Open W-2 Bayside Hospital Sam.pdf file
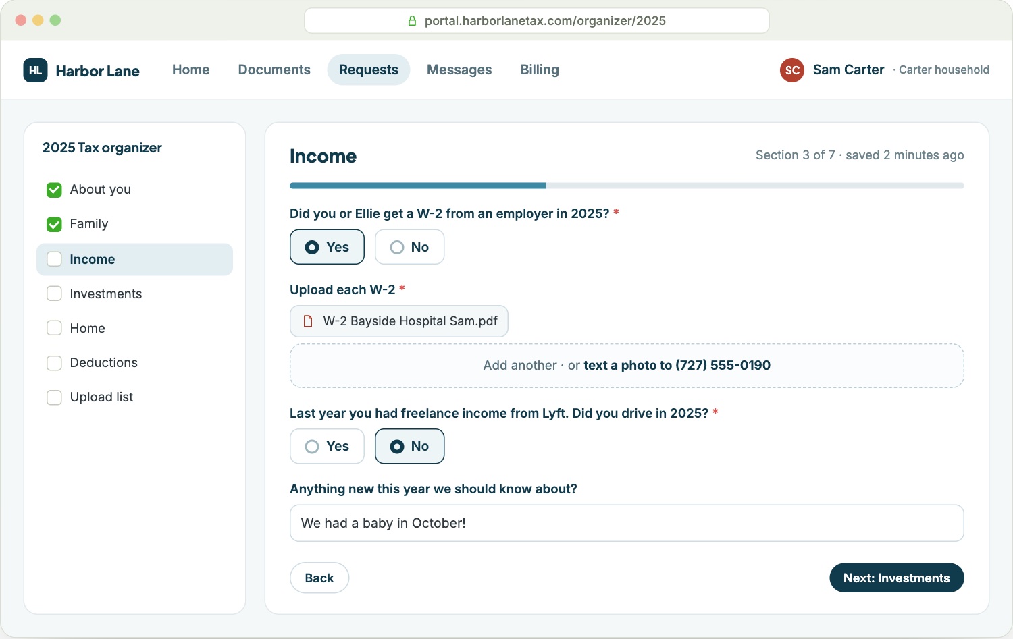The width and height of the screenshot is (1013, 639). click(x=399, y=321)
